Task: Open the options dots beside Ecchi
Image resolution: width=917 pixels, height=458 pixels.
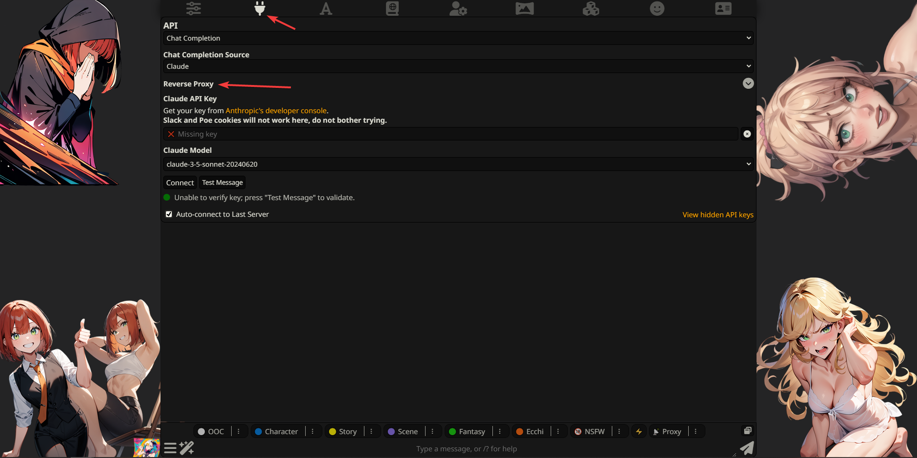Action: pyautogui.click(x=558, y=431)
